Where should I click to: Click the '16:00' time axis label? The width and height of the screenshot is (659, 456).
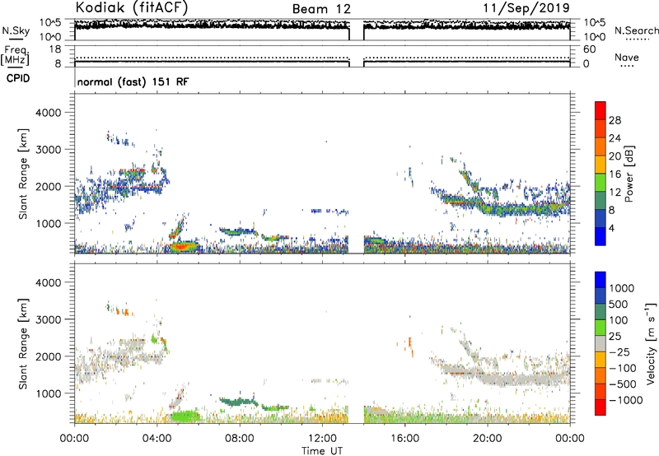[404, 439]
